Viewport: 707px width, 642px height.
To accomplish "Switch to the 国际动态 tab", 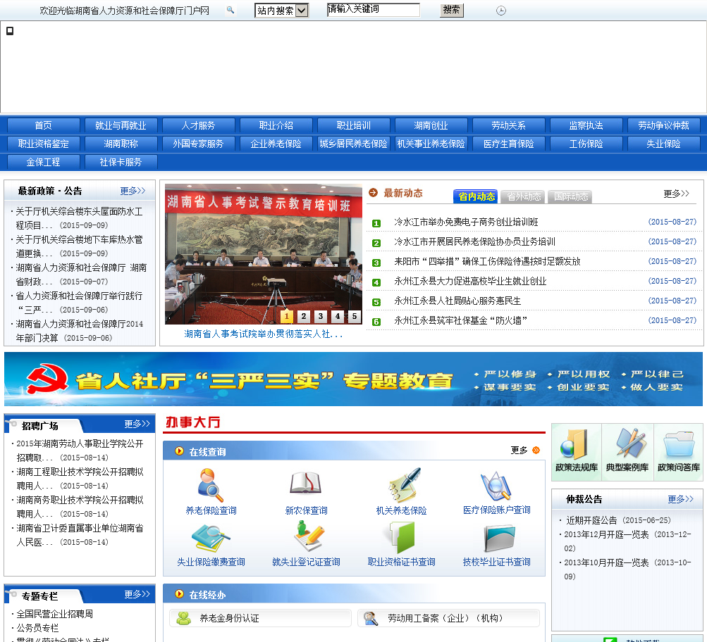I will (570, 196).
